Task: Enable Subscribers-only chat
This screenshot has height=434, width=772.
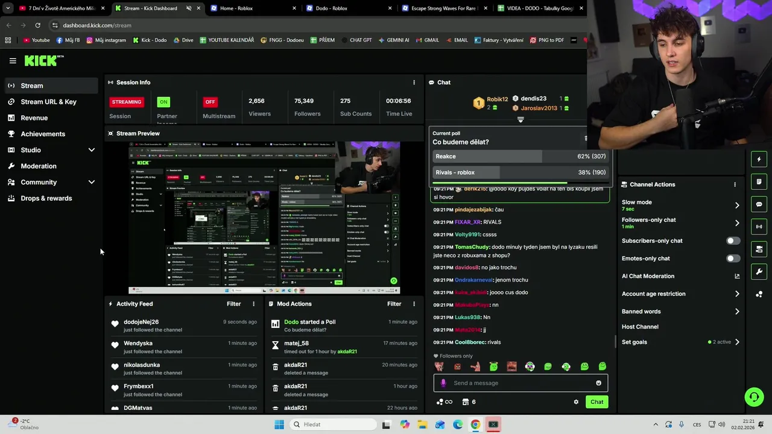Action: tap(733, 241)
